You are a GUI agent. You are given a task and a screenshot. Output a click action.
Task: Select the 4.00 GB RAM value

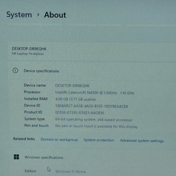click(x=76, y=99)
